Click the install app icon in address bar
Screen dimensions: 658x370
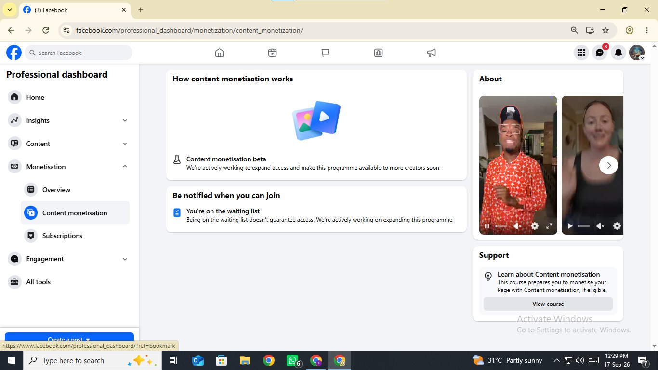590,30
